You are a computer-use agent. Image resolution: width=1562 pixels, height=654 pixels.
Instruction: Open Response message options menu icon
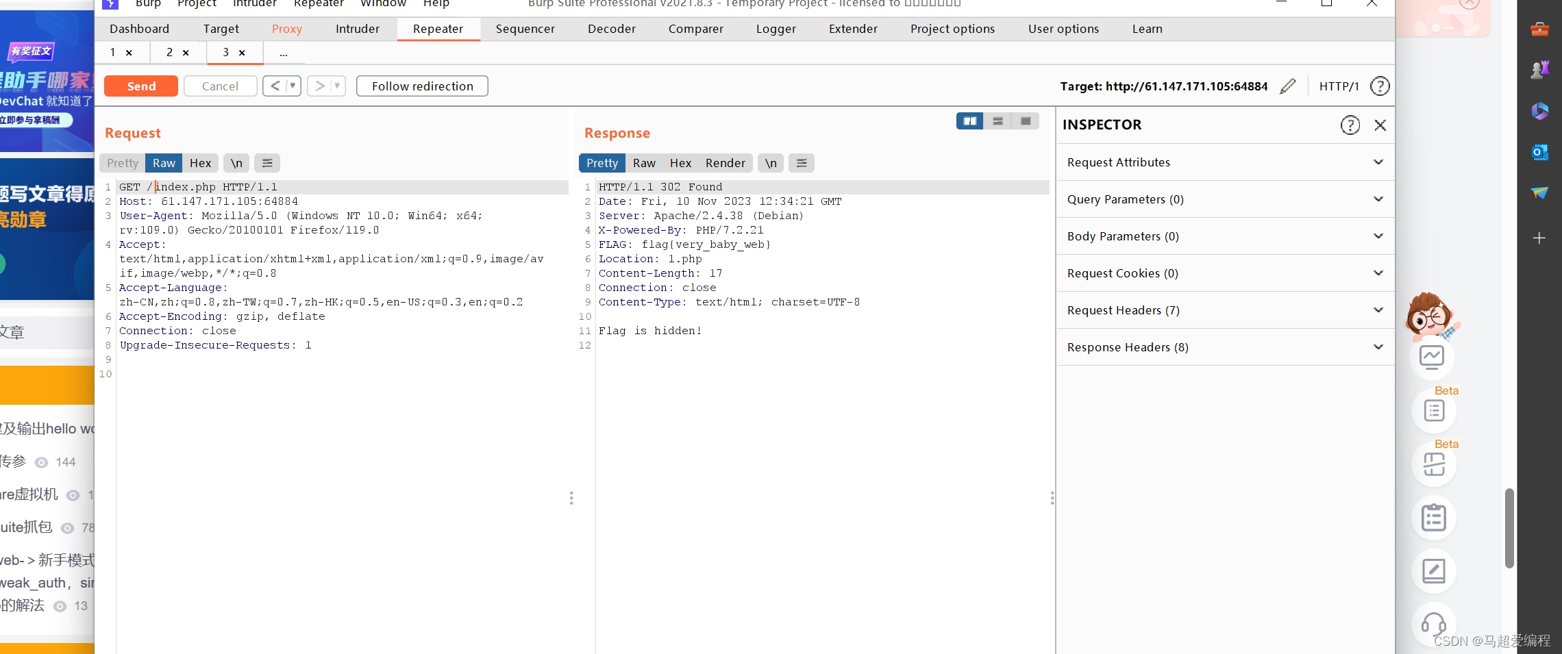point(802,163)
